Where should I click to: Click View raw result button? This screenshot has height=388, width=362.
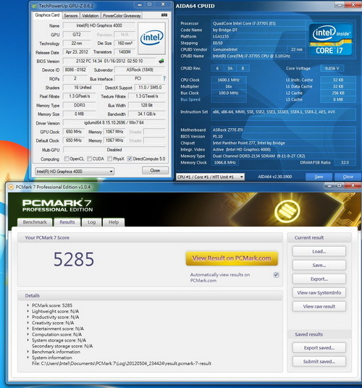click(319, 306)
